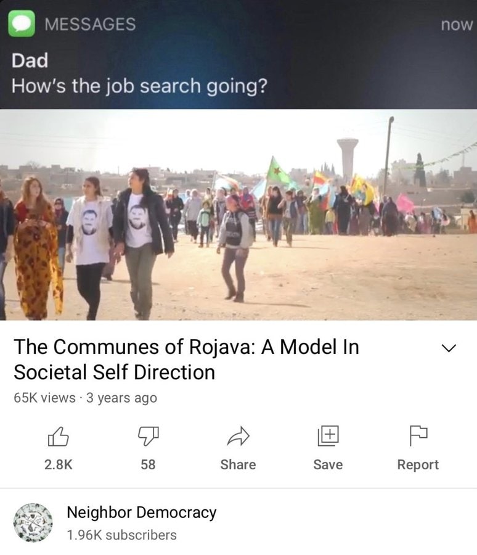Image resolution: width=477 pixels, height=555 pixels.
Task: Tap the MESSAGES notification header text
Action: [x=90, y=25]
